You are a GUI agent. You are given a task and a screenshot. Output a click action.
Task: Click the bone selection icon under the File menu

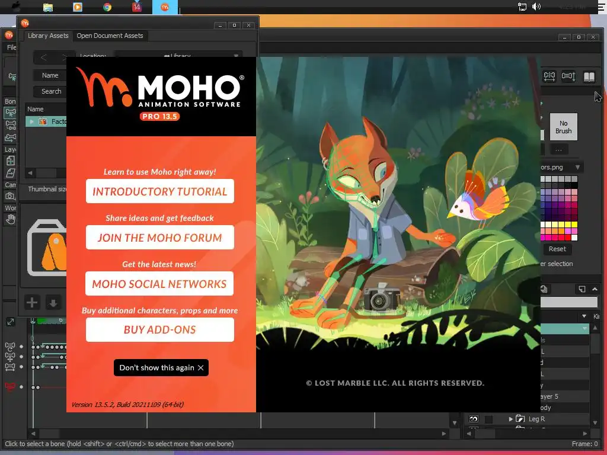coord(12,76)
